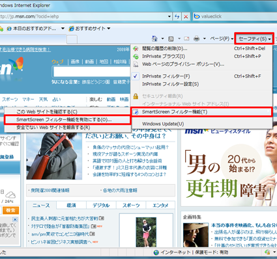Click the Read Mail envelope icon
Image resolution: width=277 pixels, height=259 pixels.
[x=186, y=38]
